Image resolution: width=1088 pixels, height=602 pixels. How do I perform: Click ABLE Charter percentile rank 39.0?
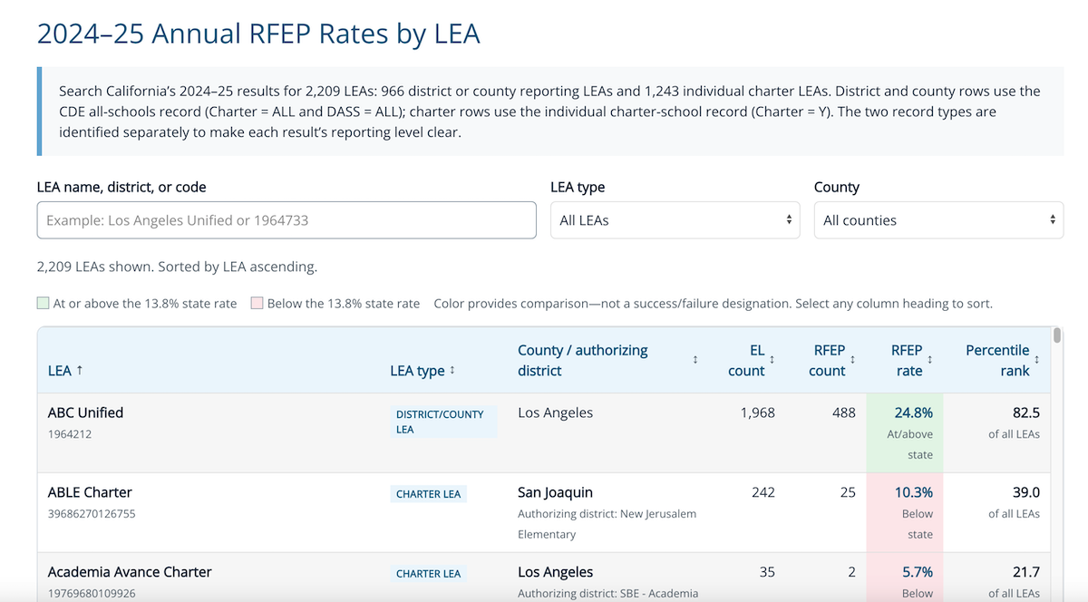1026,492
